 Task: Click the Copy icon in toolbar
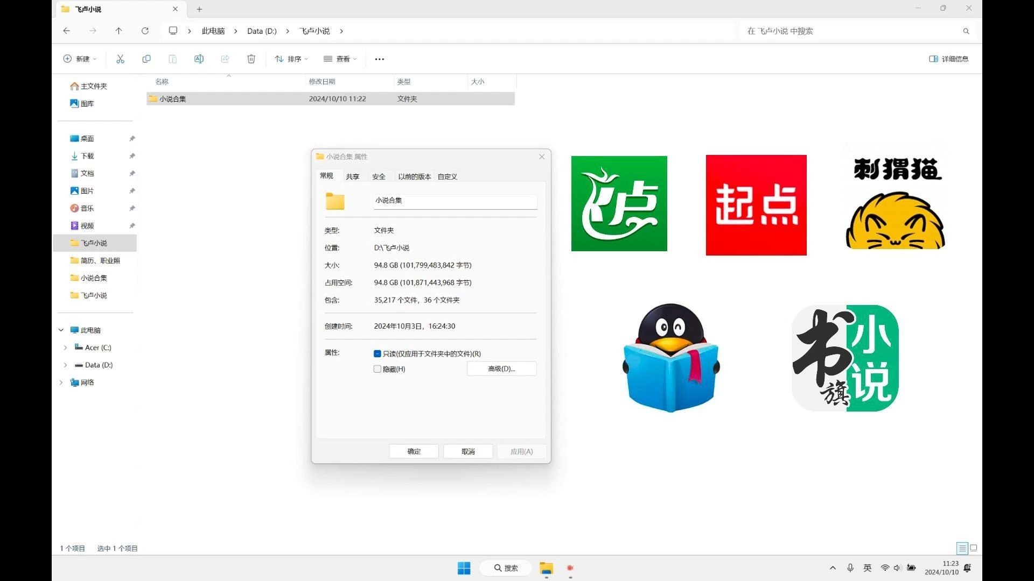(146, 59)
